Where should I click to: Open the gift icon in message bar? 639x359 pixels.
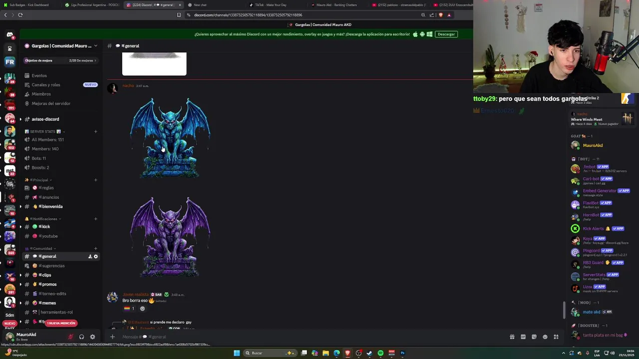tap(512, 337)
